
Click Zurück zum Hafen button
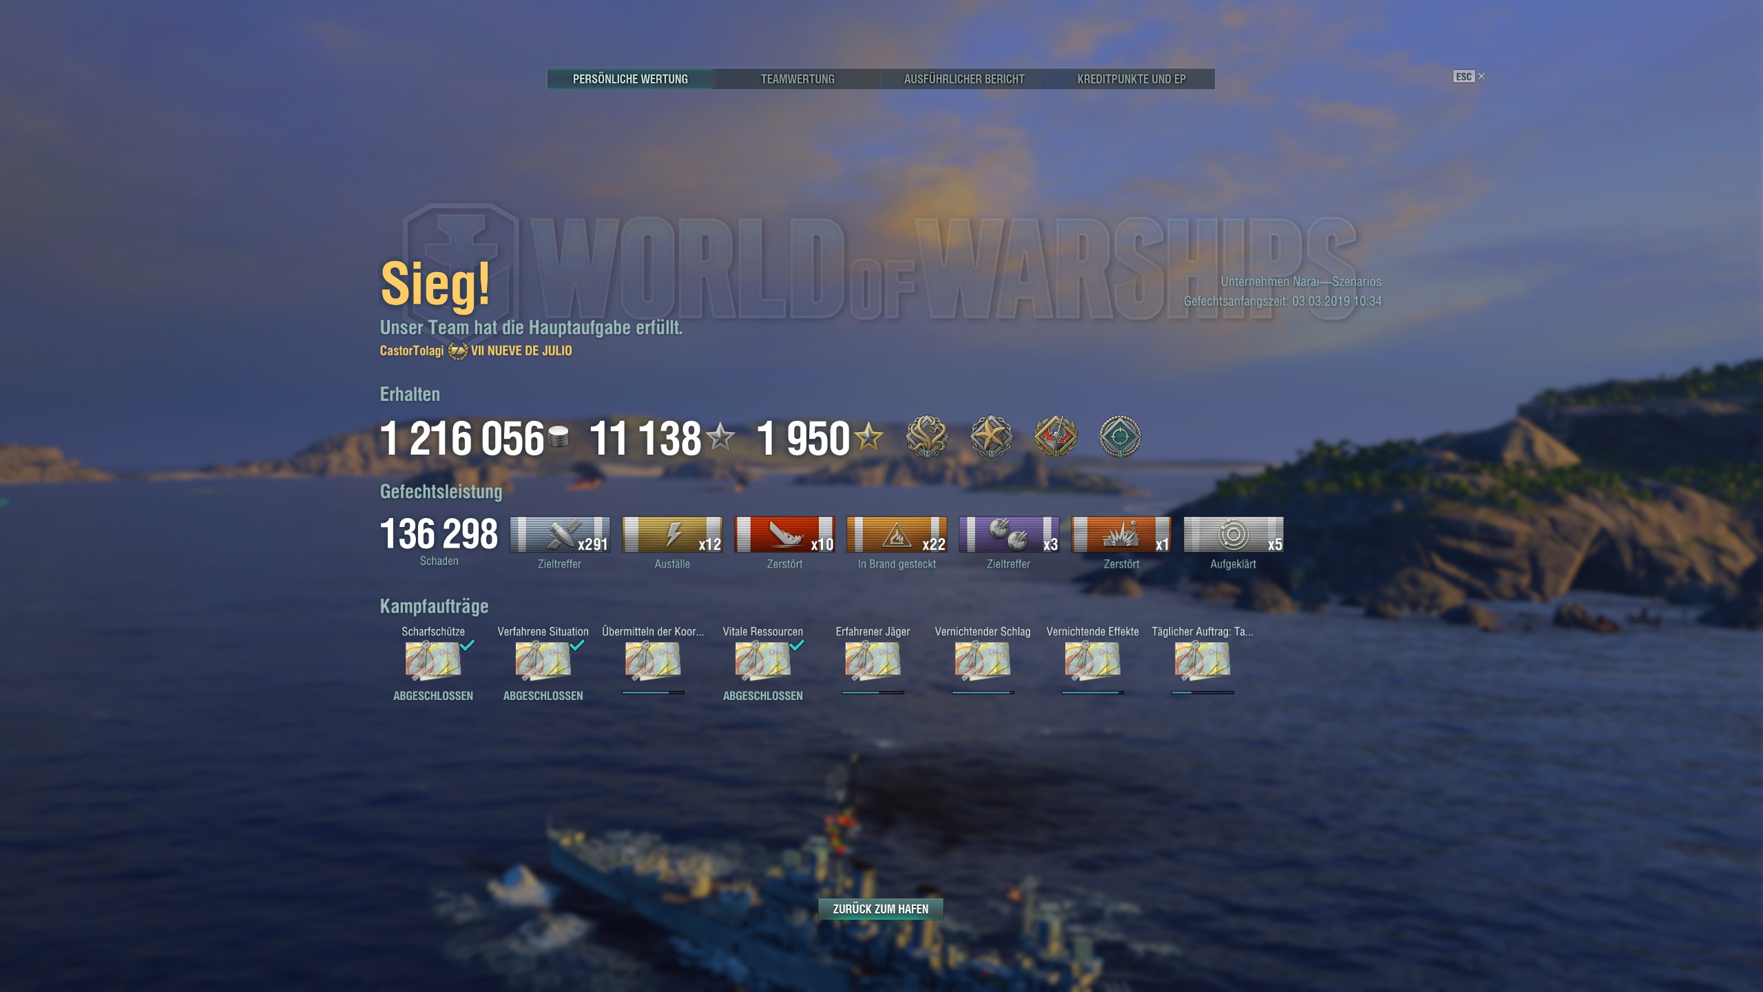click(x=881, y=909)
